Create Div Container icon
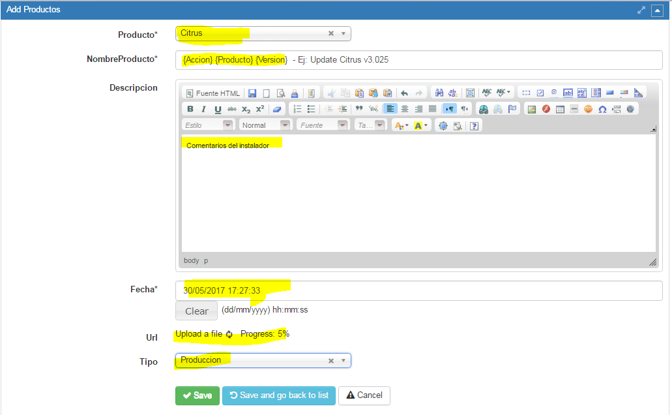Viewport: 672px width, 415px height. click(373, 109)
